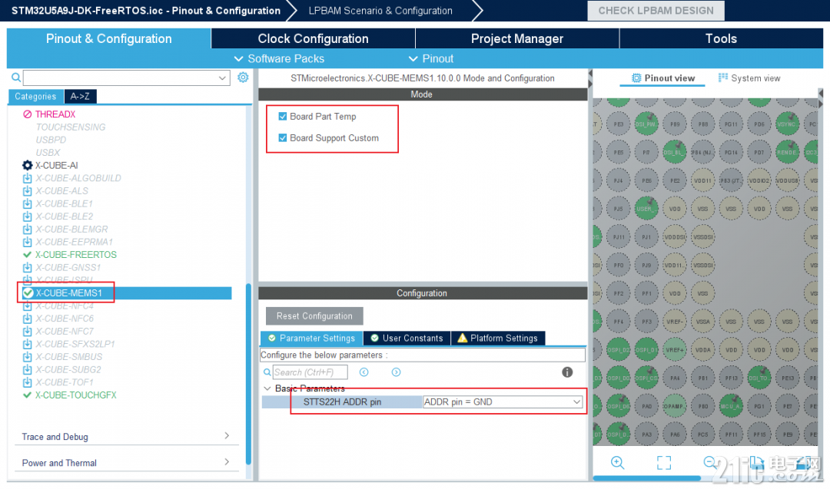The height and width of the screenshot is (489, 830).
Task: Click the download icon next to X-CUBE-TOF1
Action: [28, 382]
